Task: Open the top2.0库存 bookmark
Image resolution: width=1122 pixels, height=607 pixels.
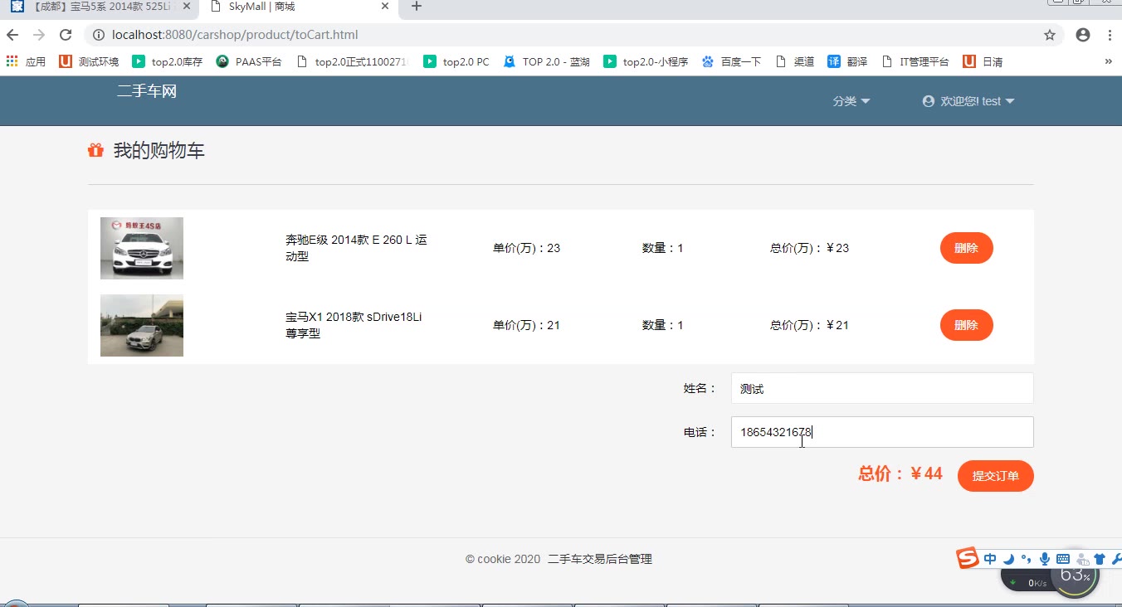Action: tap(167, 61)
